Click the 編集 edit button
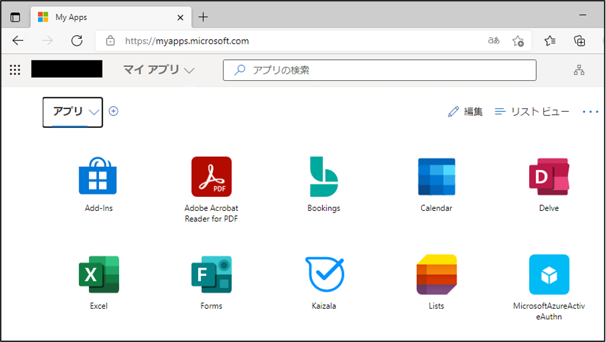606x342 pixels. coord(465,112)
